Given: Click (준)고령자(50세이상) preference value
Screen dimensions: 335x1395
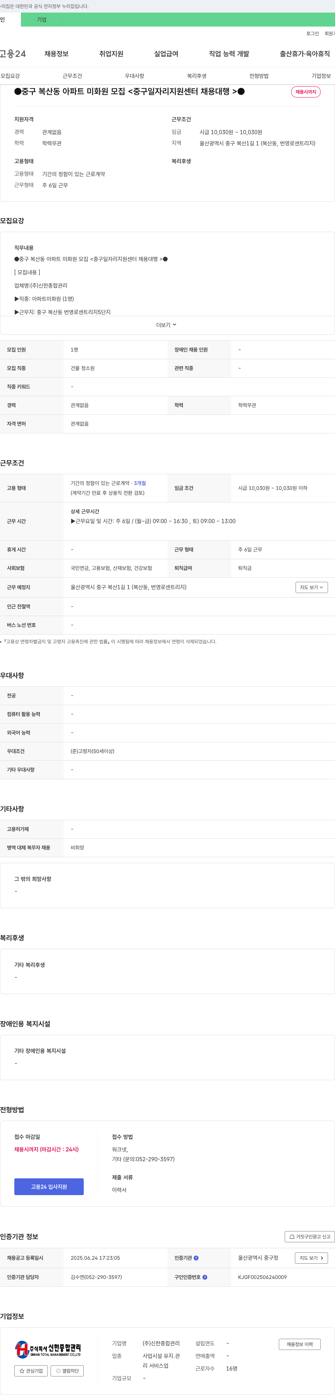Looking at the screenshot, I should pyautogui.click(x=92, y=751).
